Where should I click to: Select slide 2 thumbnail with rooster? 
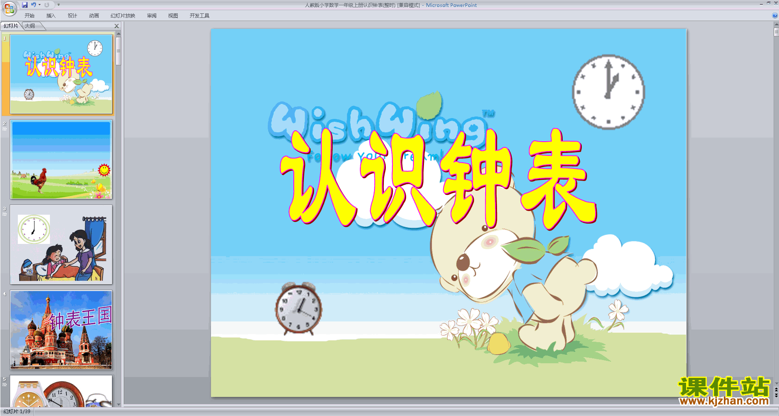click(x=61, y=160)
